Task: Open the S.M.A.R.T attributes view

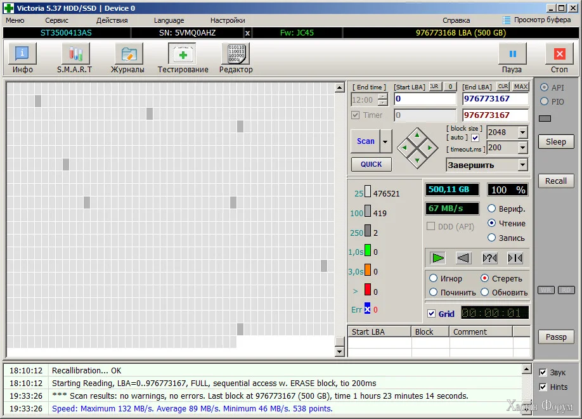Action: click(x=75, y=58)
